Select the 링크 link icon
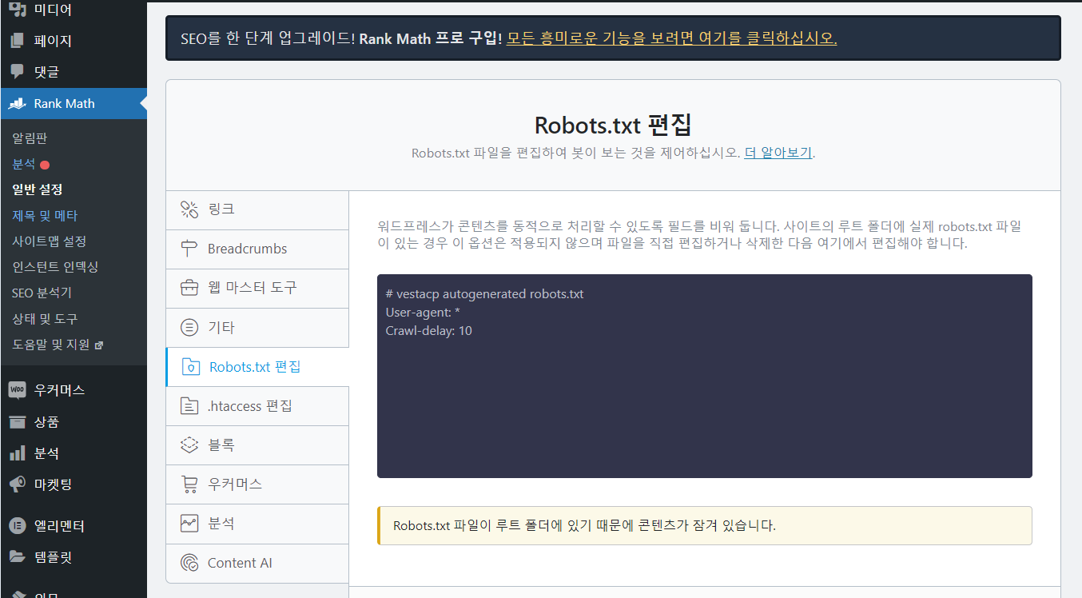Viewport: 1082px width, 598px height. [x=189, y=209]
